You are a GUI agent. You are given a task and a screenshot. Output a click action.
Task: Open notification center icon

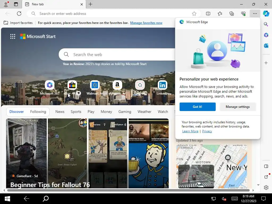click(x=263, y=199)
